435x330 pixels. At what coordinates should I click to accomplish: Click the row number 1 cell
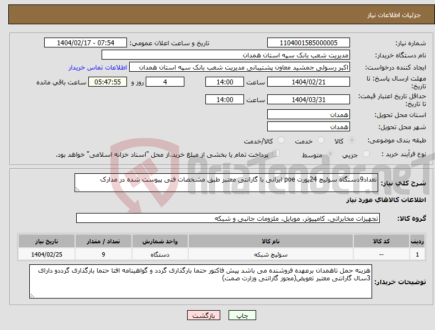coord(417,254)
